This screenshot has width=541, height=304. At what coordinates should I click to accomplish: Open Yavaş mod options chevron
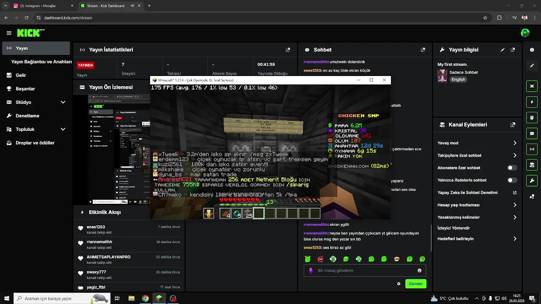coord(515,143)
